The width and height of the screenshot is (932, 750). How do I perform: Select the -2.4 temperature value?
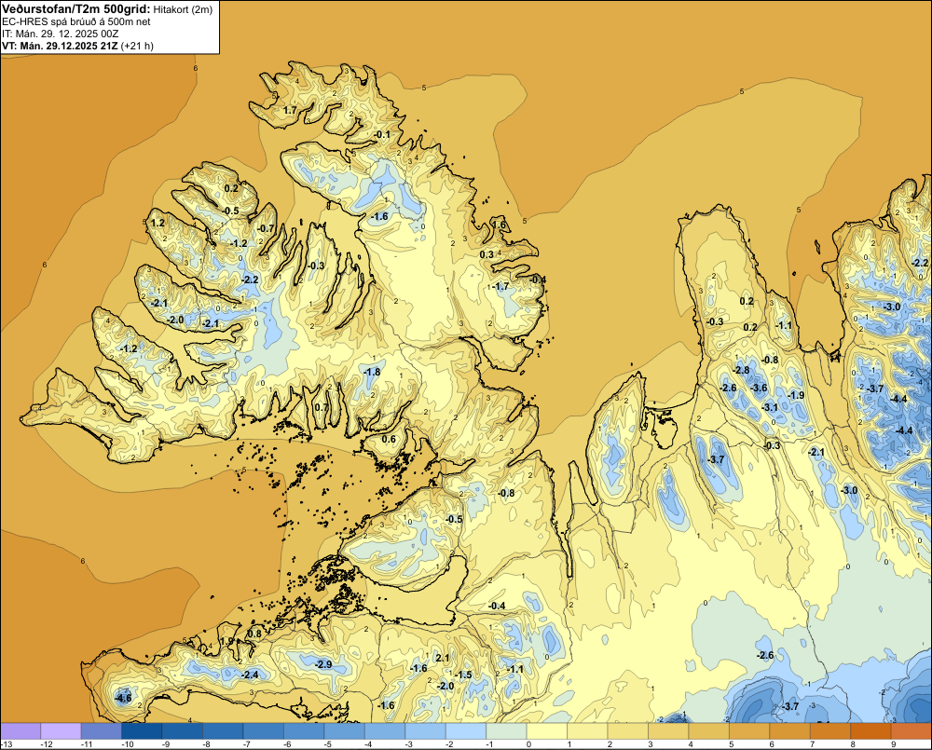coord(250,675)
